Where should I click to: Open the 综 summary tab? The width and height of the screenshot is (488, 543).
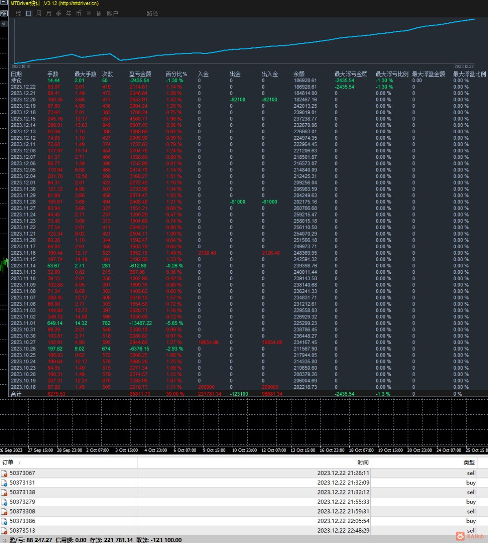pyautogui.click(x=19, y=13)
